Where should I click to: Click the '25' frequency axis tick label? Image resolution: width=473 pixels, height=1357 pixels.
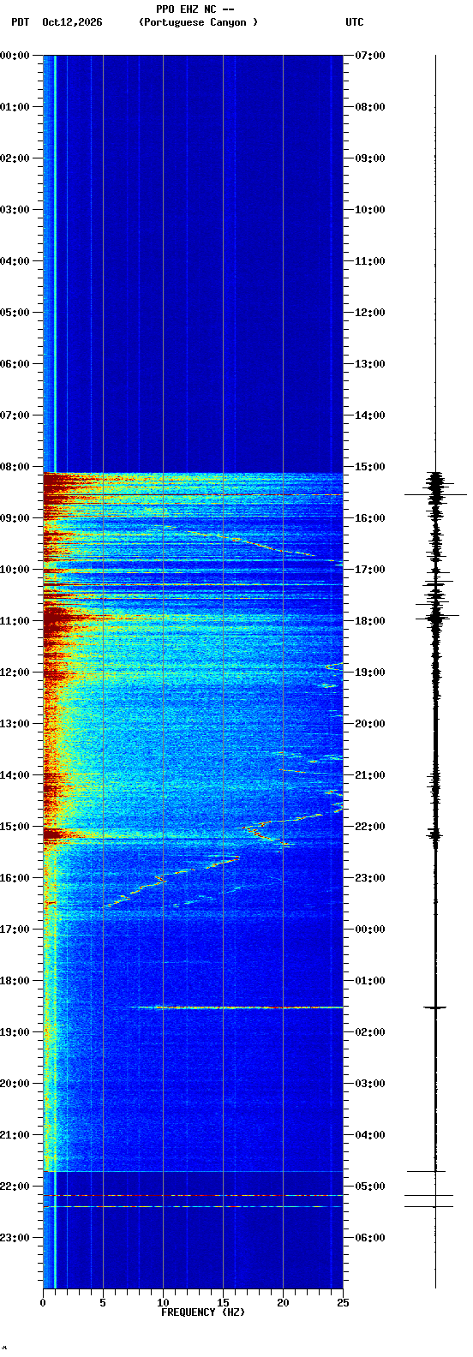(x=343, y=1303)
